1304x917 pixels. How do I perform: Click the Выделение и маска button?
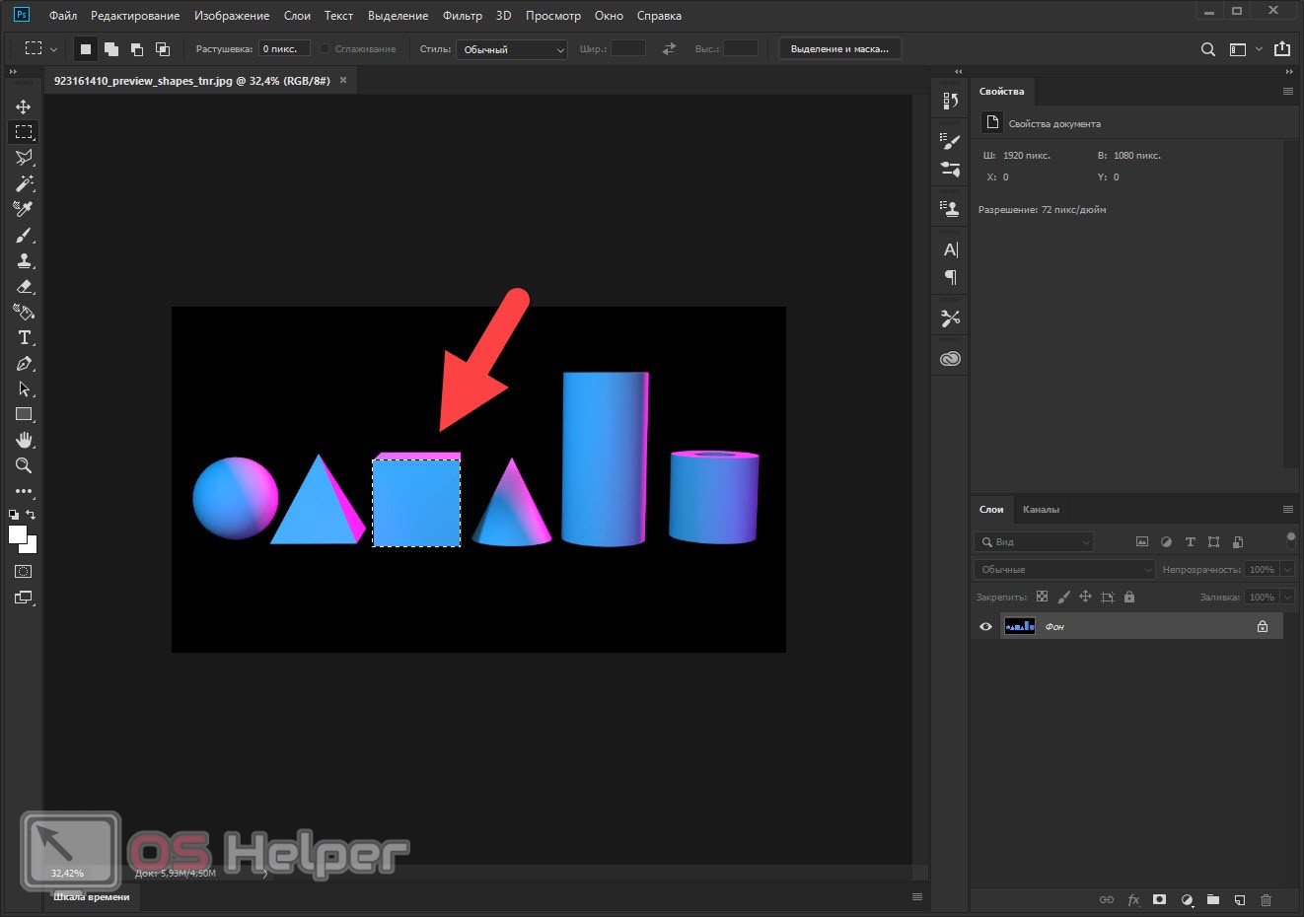pos(839,48)
